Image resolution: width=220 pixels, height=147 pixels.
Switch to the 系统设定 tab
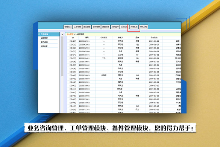click(x=124, y=27)
